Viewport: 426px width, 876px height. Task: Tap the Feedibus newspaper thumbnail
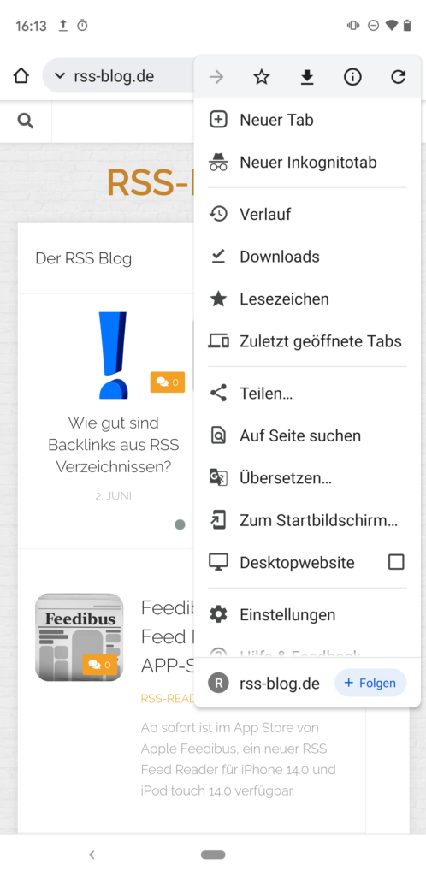(80, 637)
